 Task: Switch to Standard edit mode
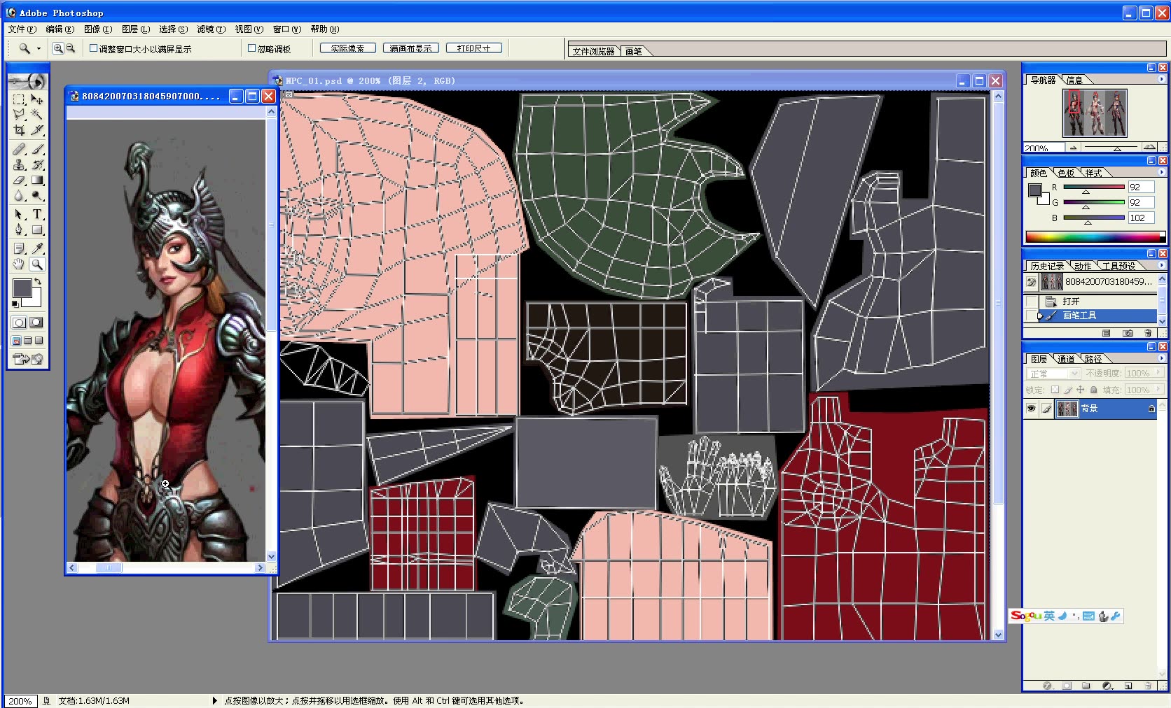(x=19, y=323)
